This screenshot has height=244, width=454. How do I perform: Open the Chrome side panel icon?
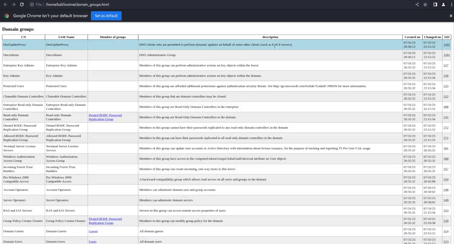(435, 5)
